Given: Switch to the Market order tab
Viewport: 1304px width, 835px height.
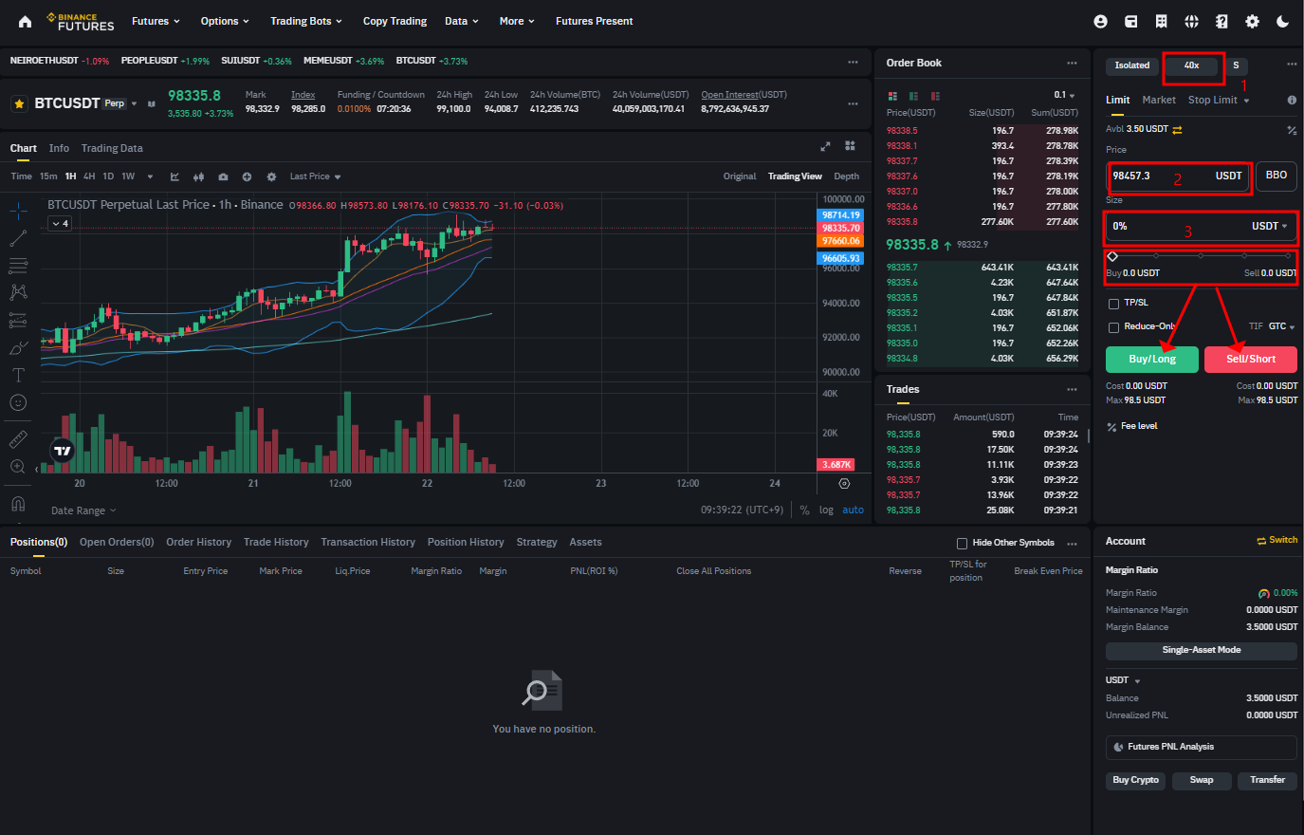Looking at the screenshot, I should point(1159,100).
